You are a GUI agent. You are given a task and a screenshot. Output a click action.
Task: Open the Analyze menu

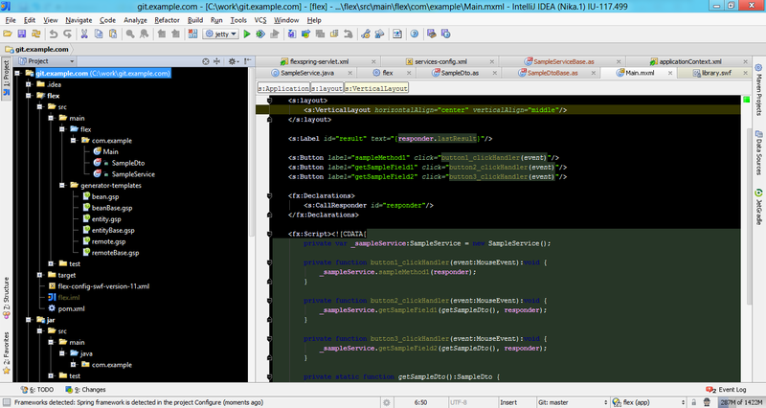click(135, 20)
